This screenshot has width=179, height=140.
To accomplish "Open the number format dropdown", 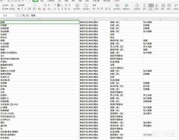I will pos(102,5).
